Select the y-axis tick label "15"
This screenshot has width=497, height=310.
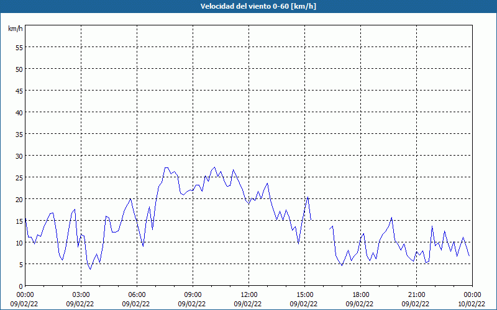(x=19, y=221)
